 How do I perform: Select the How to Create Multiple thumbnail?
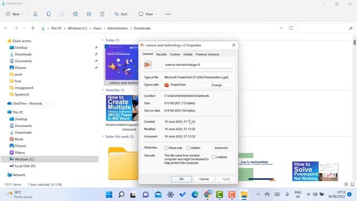coord(122,108)
